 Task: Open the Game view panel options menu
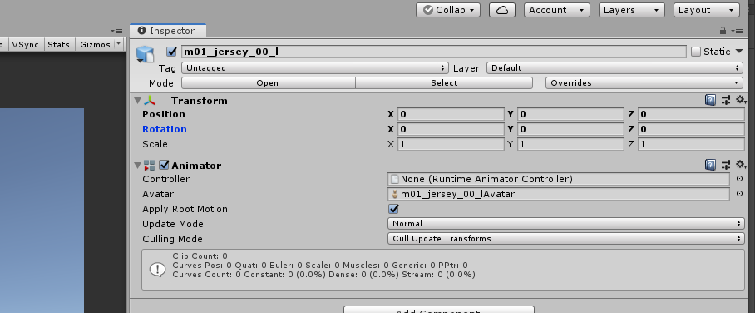[116, 31]
